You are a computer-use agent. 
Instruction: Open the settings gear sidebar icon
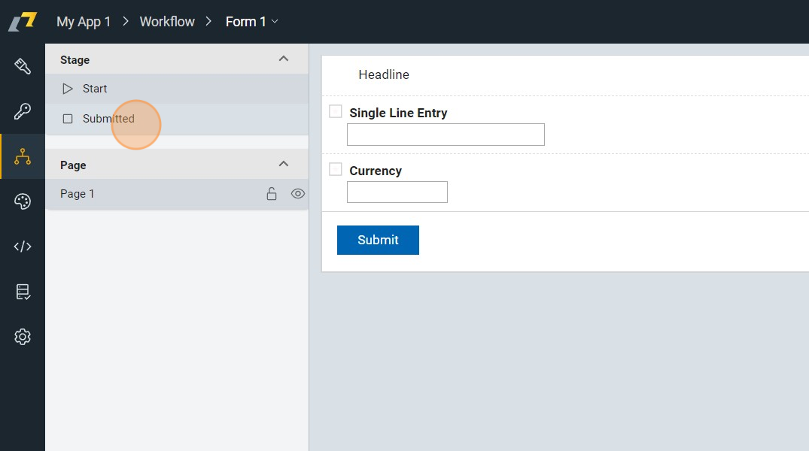(23, 337)
